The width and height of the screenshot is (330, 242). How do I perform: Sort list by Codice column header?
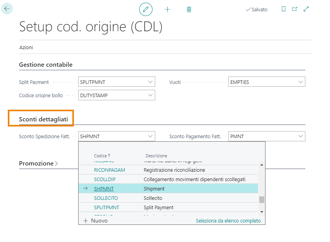point(102,156)
